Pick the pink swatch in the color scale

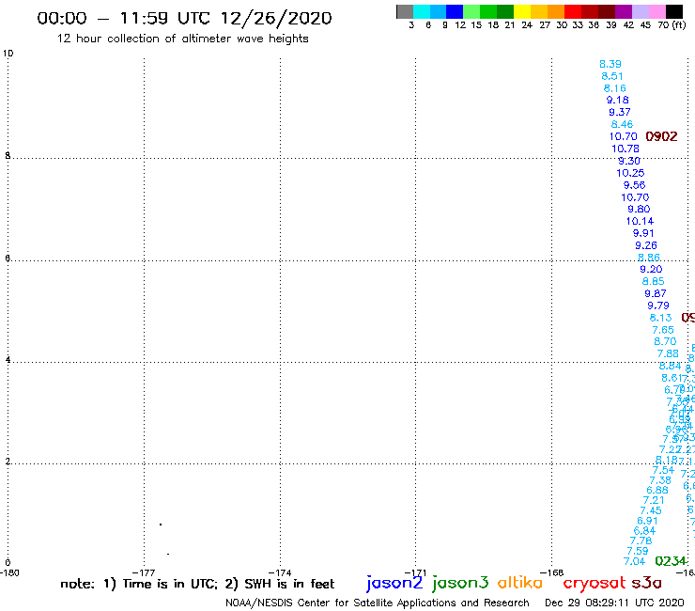click(656, 11)
